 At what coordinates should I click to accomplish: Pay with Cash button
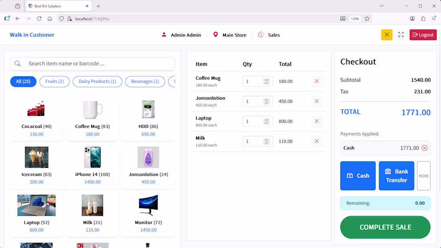[x=358, y=176]
